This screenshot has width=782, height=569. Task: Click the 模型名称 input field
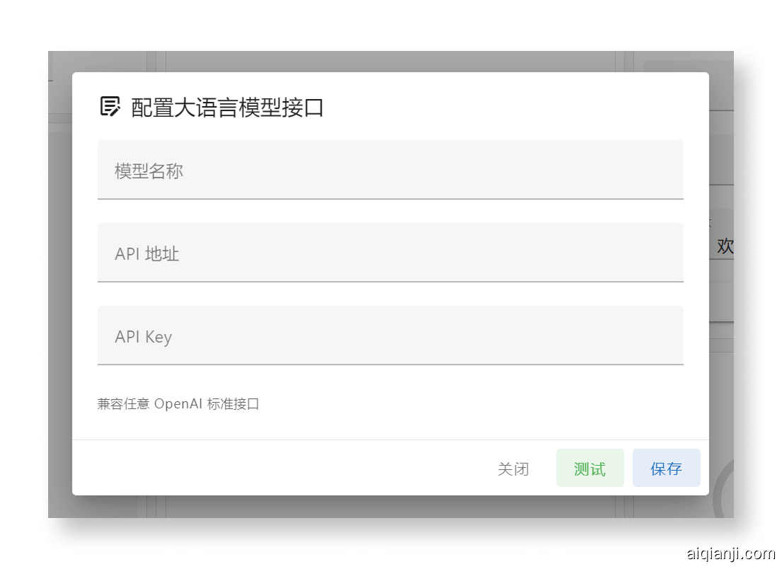(390, 170)
